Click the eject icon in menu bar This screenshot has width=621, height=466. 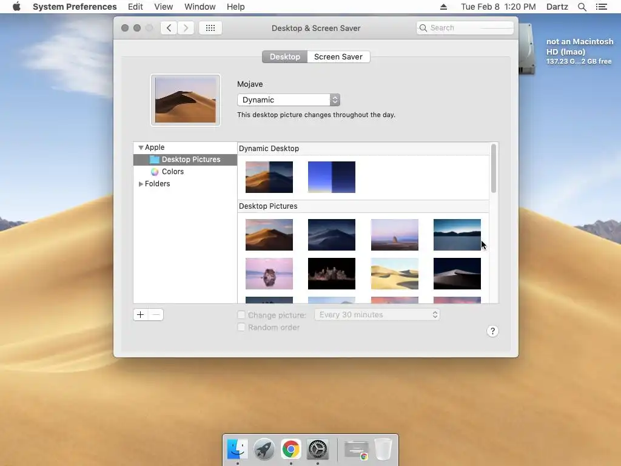click(443, 7)
